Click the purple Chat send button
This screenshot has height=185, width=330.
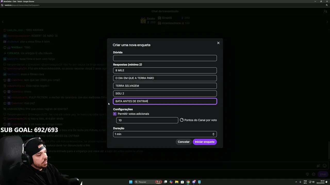(323, 174)
